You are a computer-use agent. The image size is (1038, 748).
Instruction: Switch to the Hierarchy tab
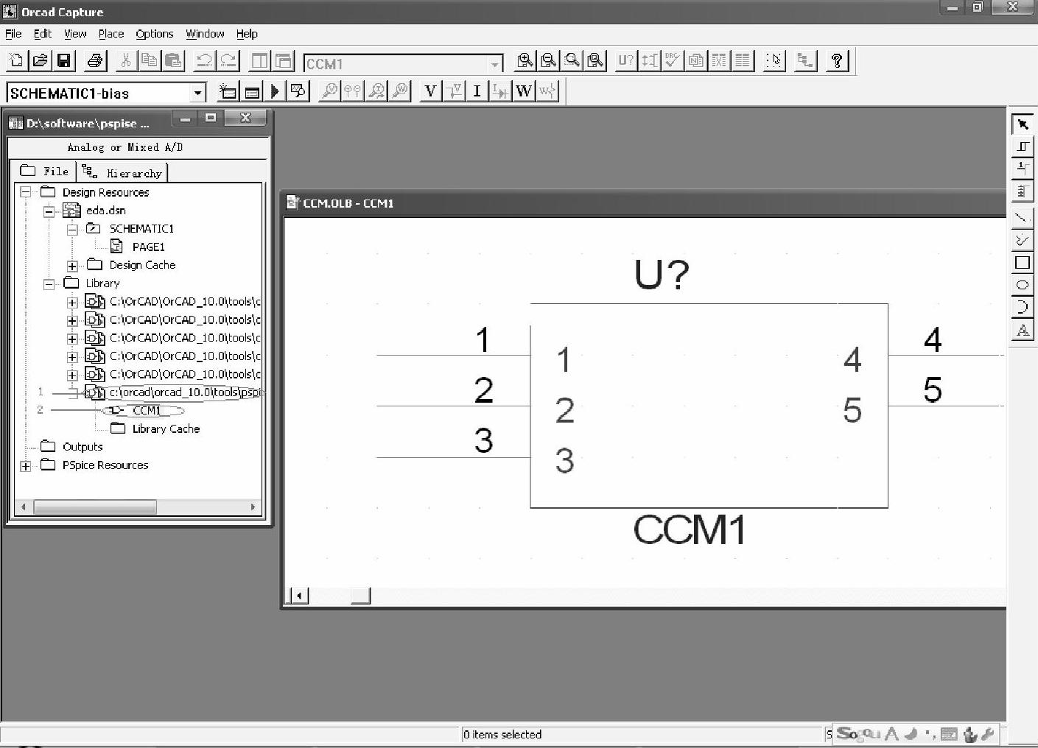pyautogui.click(x=122, y=172)
